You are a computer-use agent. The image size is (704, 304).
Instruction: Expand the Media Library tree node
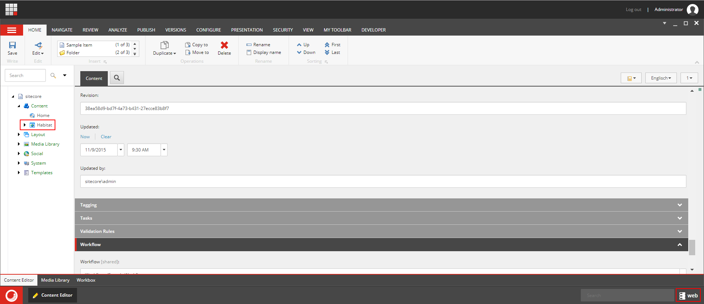[x=19, y=144]
